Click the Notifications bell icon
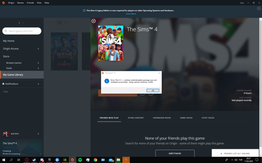262x163 pixels. pyautogui.click(x=3, y=84)
